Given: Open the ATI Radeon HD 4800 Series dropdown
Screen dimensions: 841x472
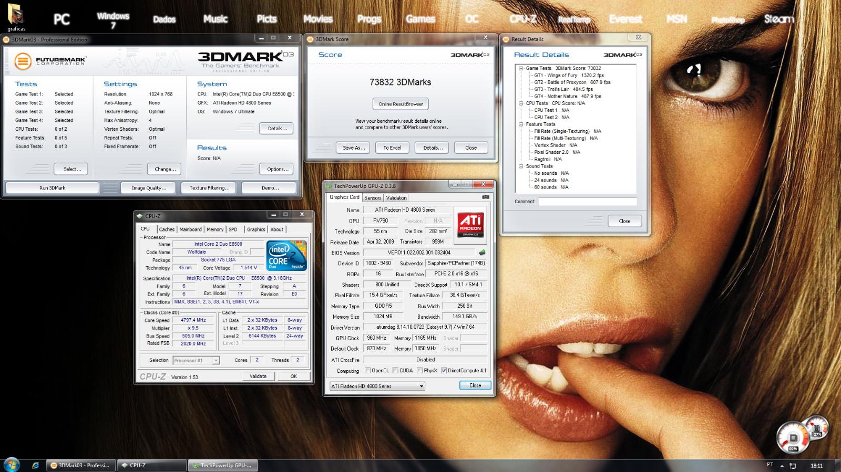Looking at the screenshot, I should [x=377, y=386].
